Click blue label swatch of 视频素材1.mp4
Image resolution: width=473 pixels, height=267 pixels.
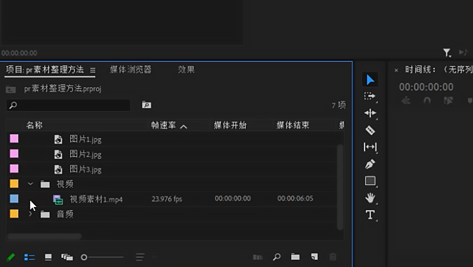(14, 198)
